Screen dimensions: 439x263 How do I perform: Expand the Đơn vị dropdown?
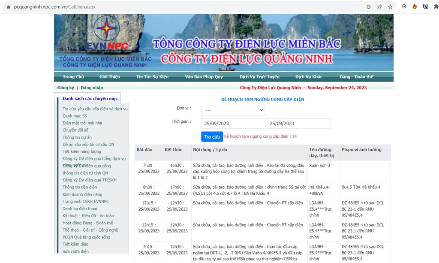tap(233, 110)
